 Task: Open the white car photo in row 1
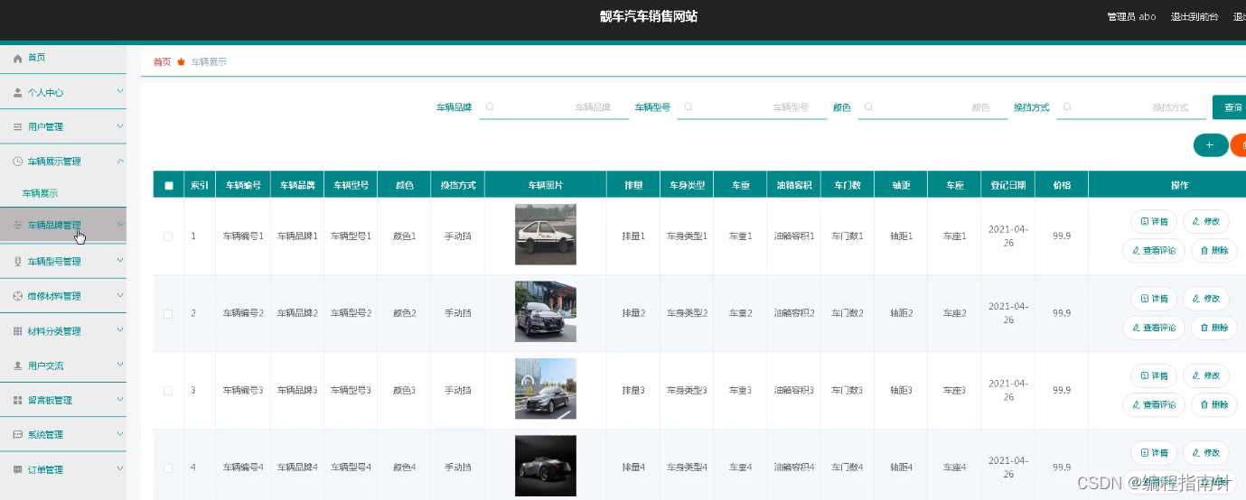point(546,235)
